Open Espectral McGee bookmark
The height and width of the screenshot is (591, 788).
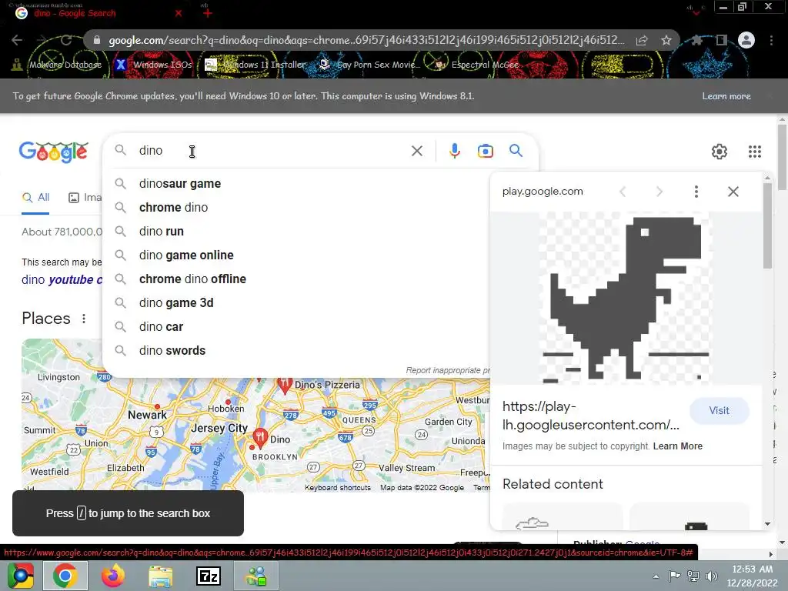tap(477, 65)
